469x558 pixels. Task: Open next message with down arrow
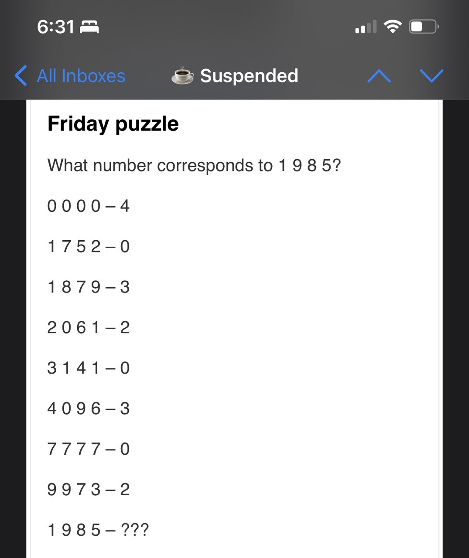pos(431,76)
